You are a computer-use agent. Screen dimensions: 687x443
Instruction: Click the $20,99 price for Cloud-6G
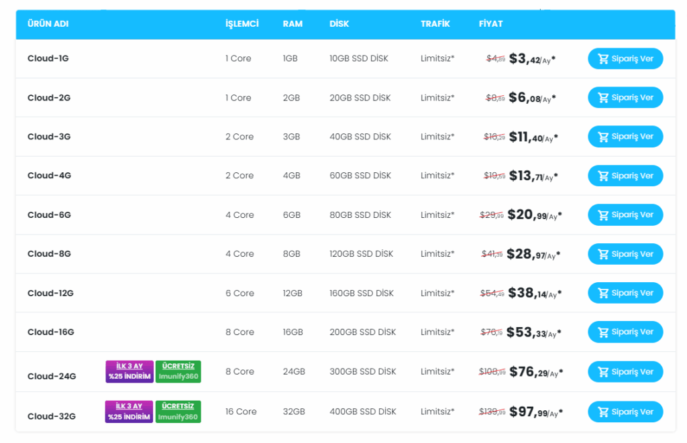coord(527,215)
